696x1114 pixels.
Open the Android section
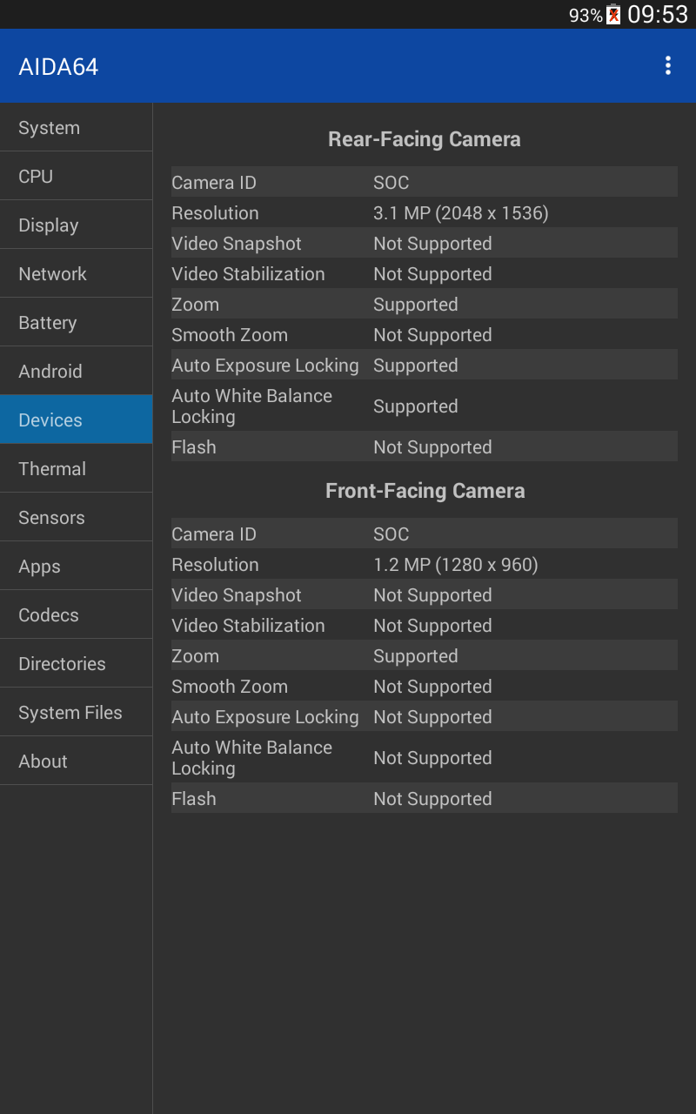click(x=76, y=371)
